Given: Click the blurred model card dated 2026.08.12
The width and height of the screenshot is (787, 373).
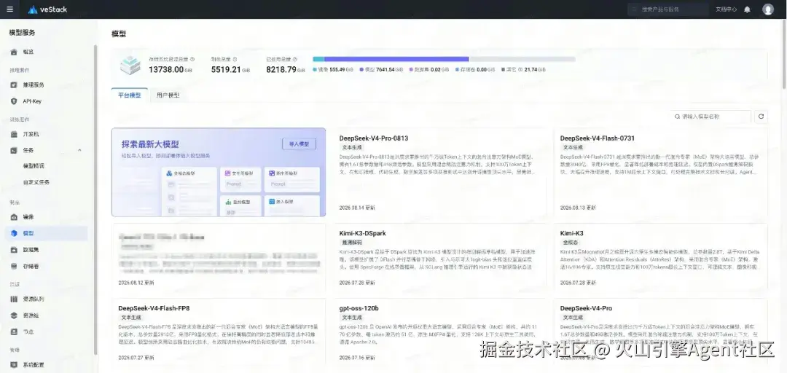Looking at the screenshot, I should point(219,258).
